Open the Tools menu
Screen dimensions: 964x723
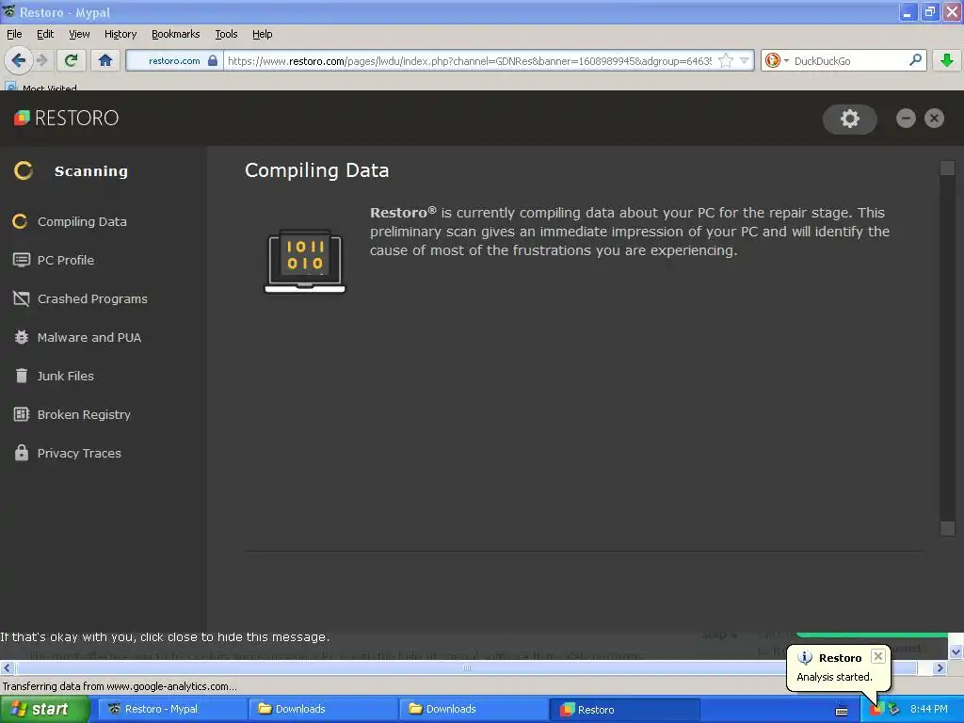coord(226,34)
